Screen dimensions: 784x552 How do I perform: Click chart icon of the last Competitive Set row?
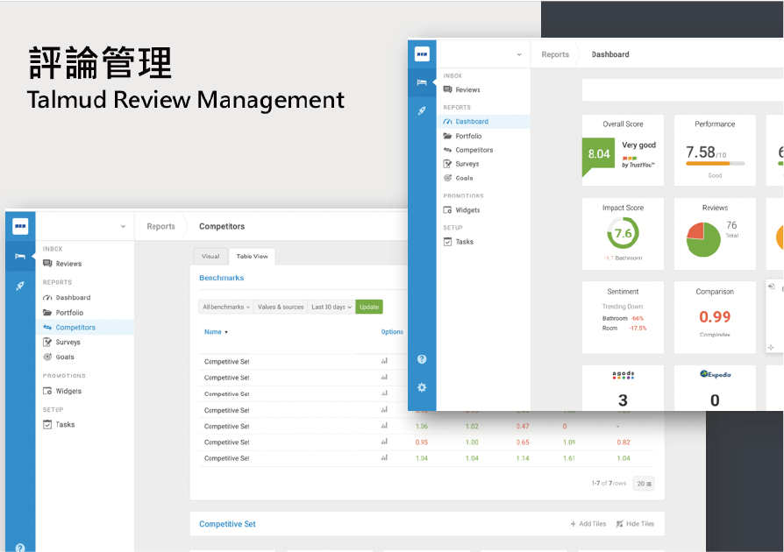tap(384, 457)
